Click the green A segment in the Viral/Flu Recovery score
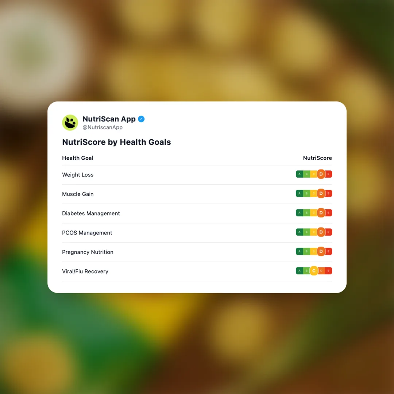Image resolution: width=394 pixels, height=394 pixels. [300, 271]
